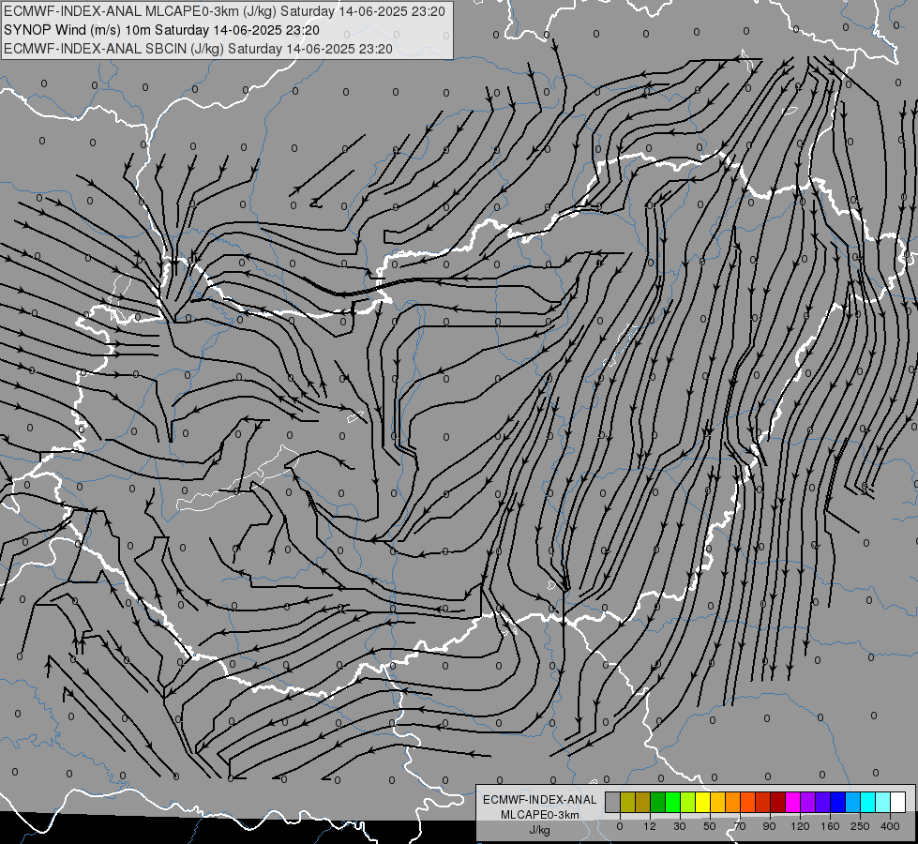Click the colorbar tick label '120'
Screen dimensions: 918x844
[800, 826]
